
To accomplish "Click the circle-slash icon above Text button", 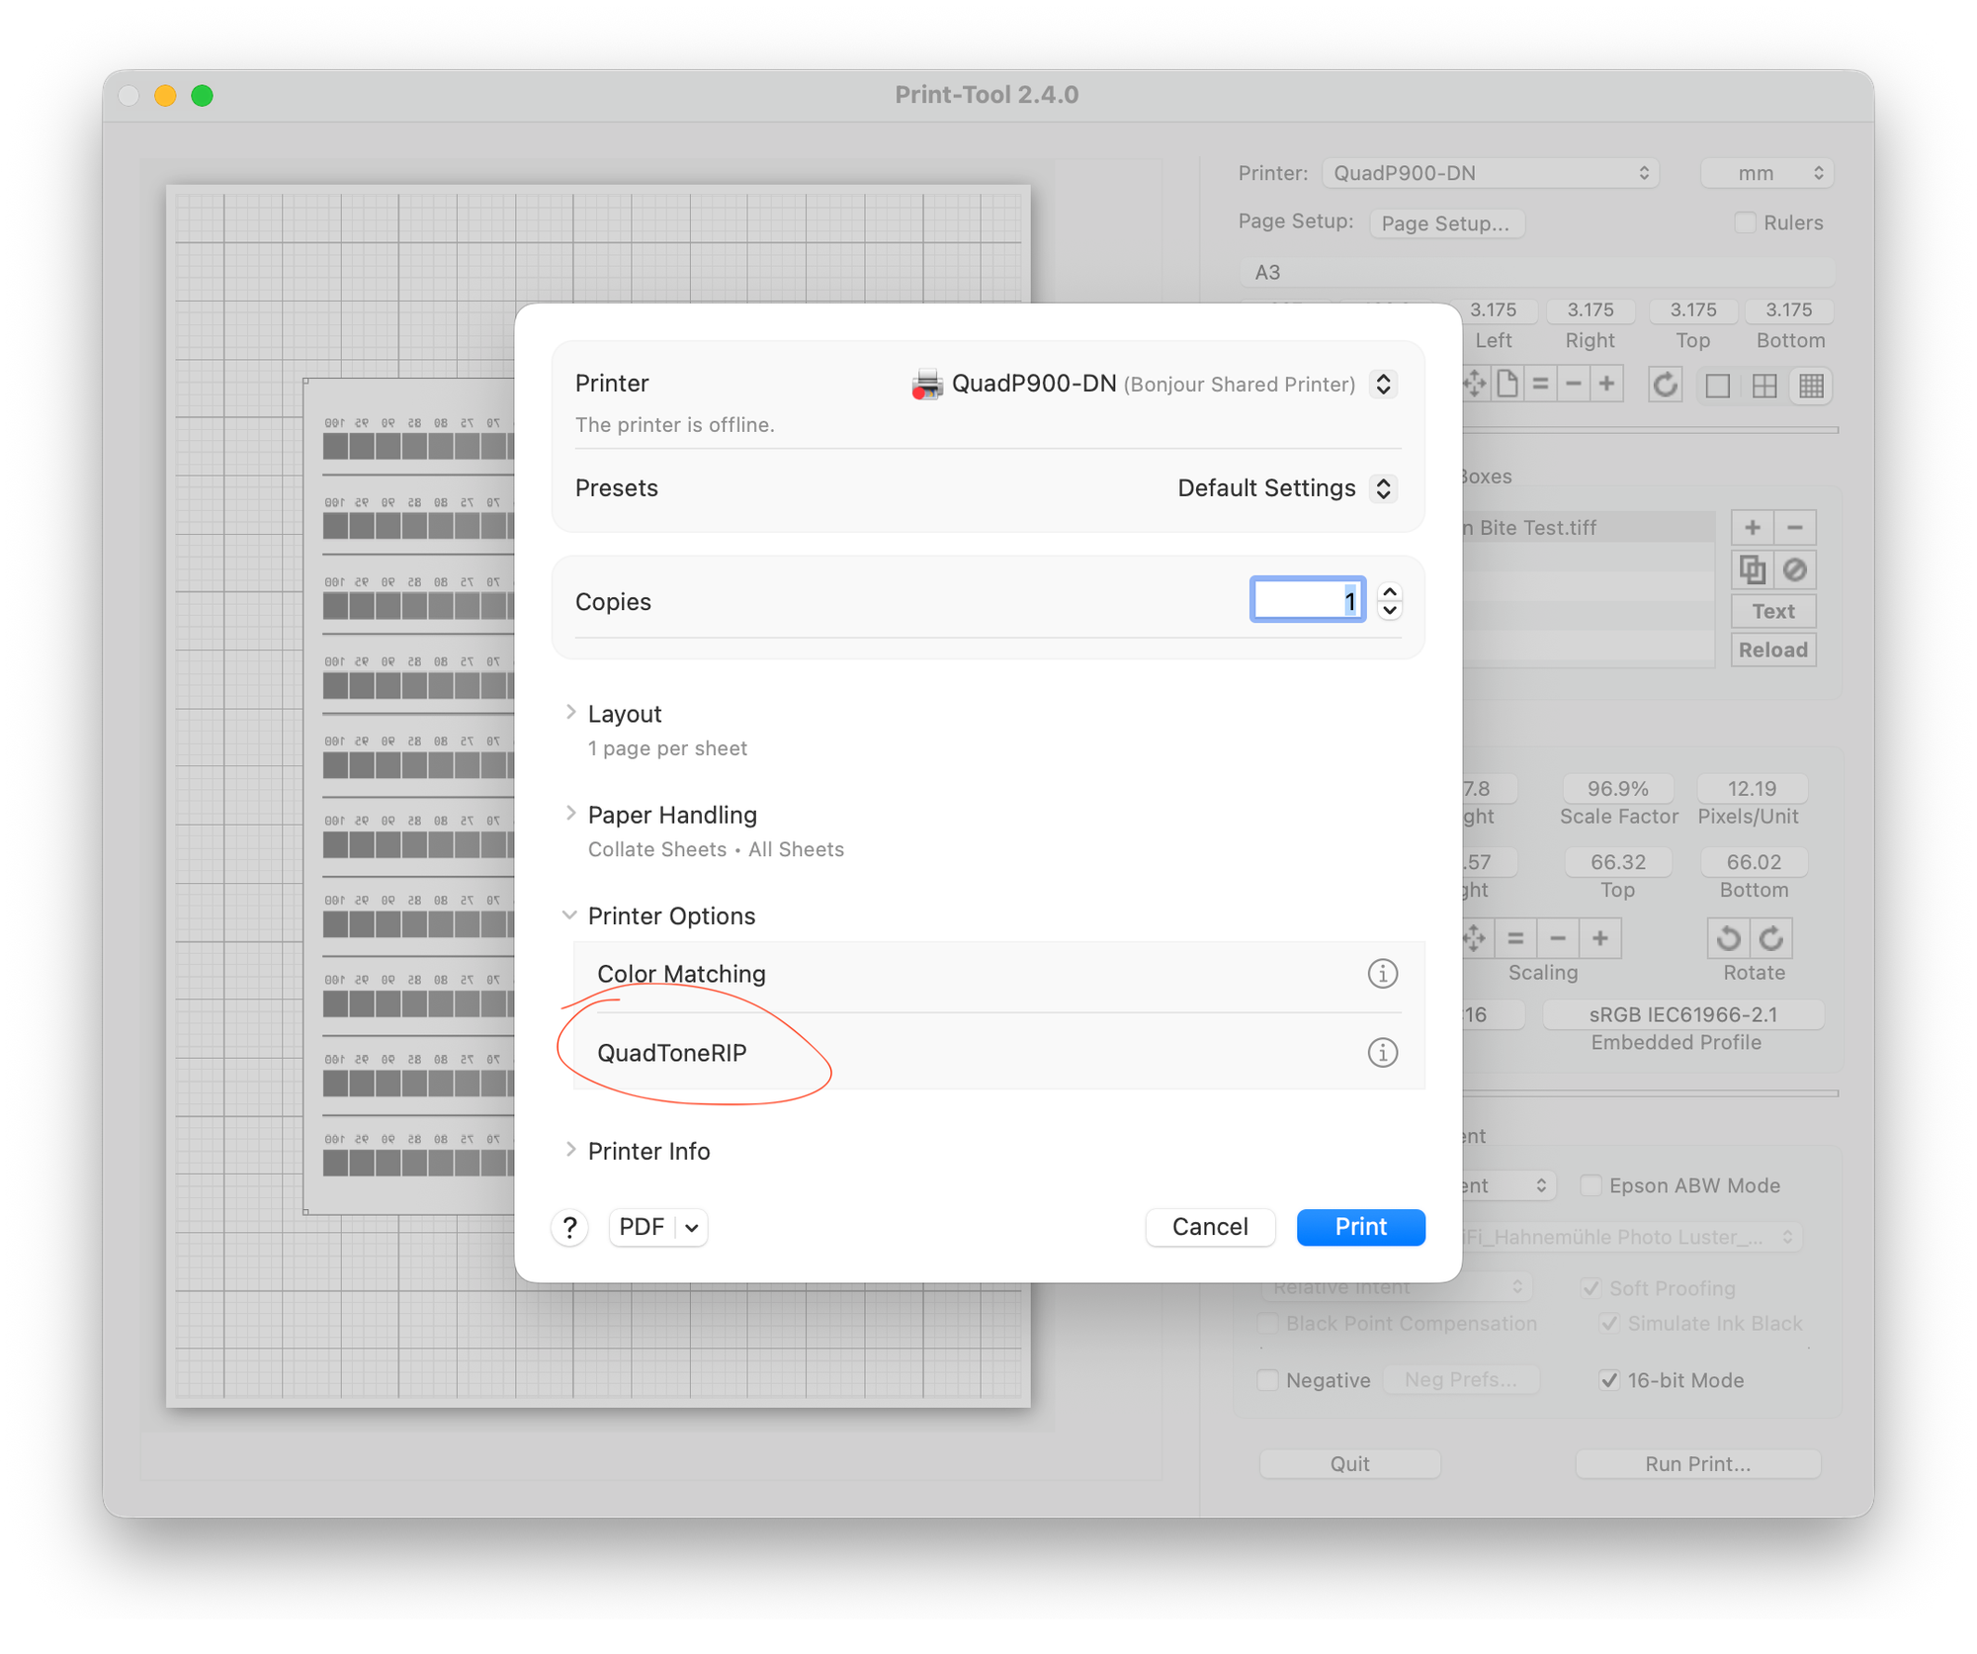I will point(1795,569).
